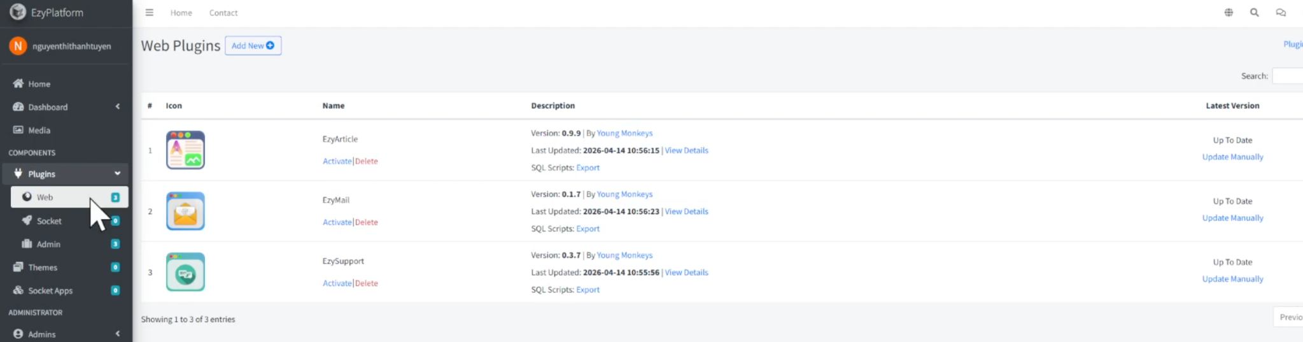Delete the EzyMail plugin
Screen dimensions: 1303x342
[367, 222]
